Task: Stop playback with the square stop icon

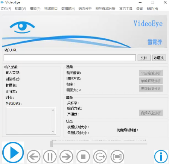Action: tap(83, 156)
